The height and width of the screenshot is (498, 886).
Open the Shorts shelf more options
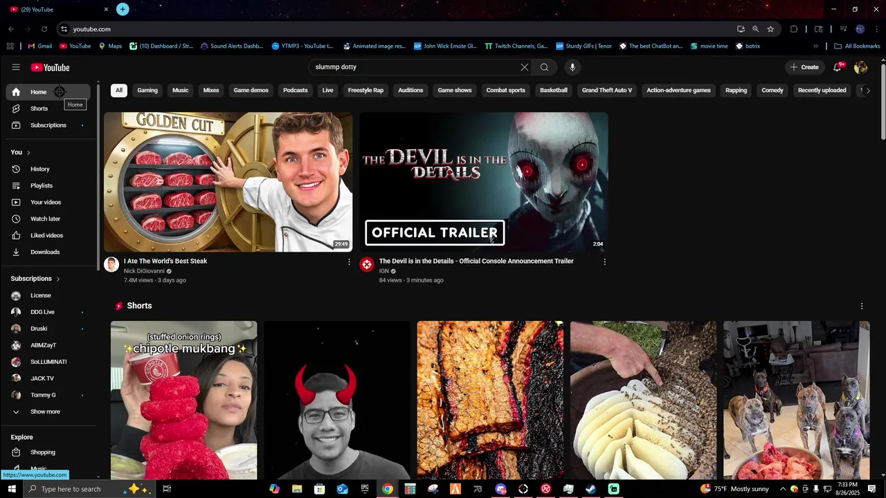click(x=862, y=306)
